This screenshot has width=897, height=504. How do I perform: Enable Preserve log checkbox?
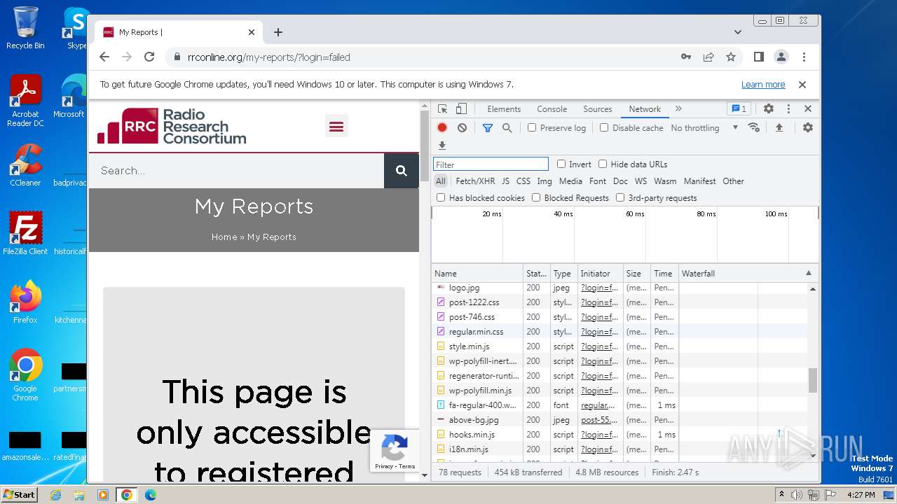(x=532, y=128)
